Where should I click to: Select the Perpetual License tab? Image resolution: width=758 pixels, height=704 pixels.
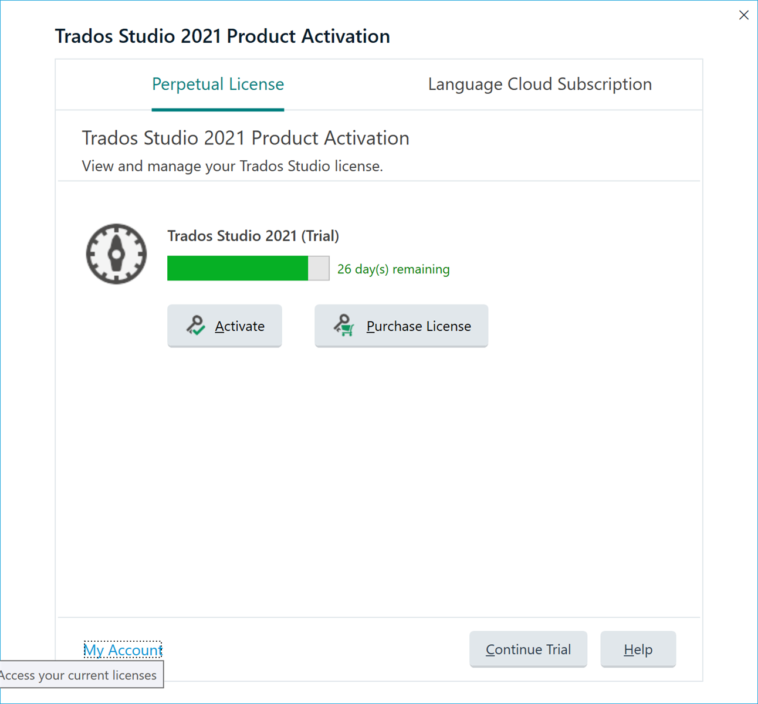(218, 84)
